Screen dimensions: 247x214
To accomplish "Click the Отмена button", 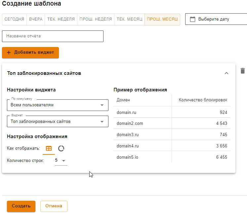I will 54,206.
